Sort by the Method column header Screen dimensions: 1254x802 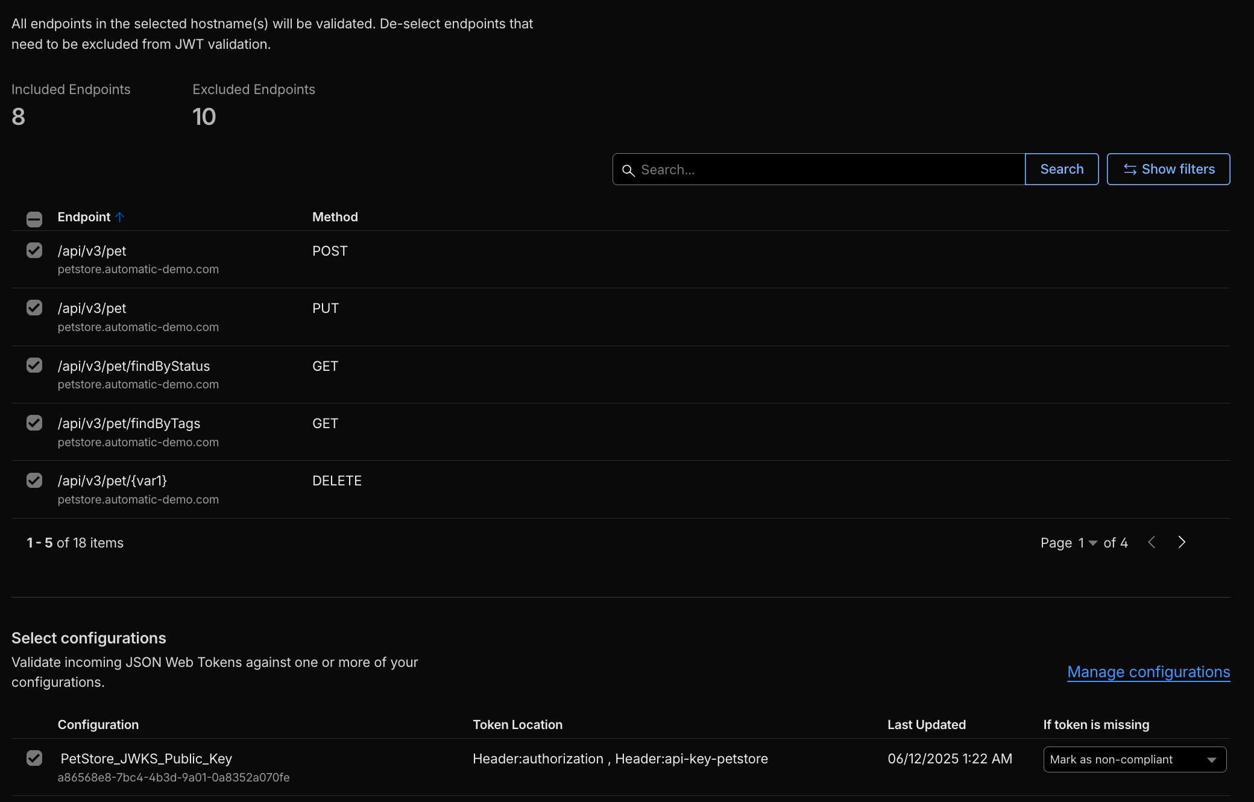click(335, 217)
